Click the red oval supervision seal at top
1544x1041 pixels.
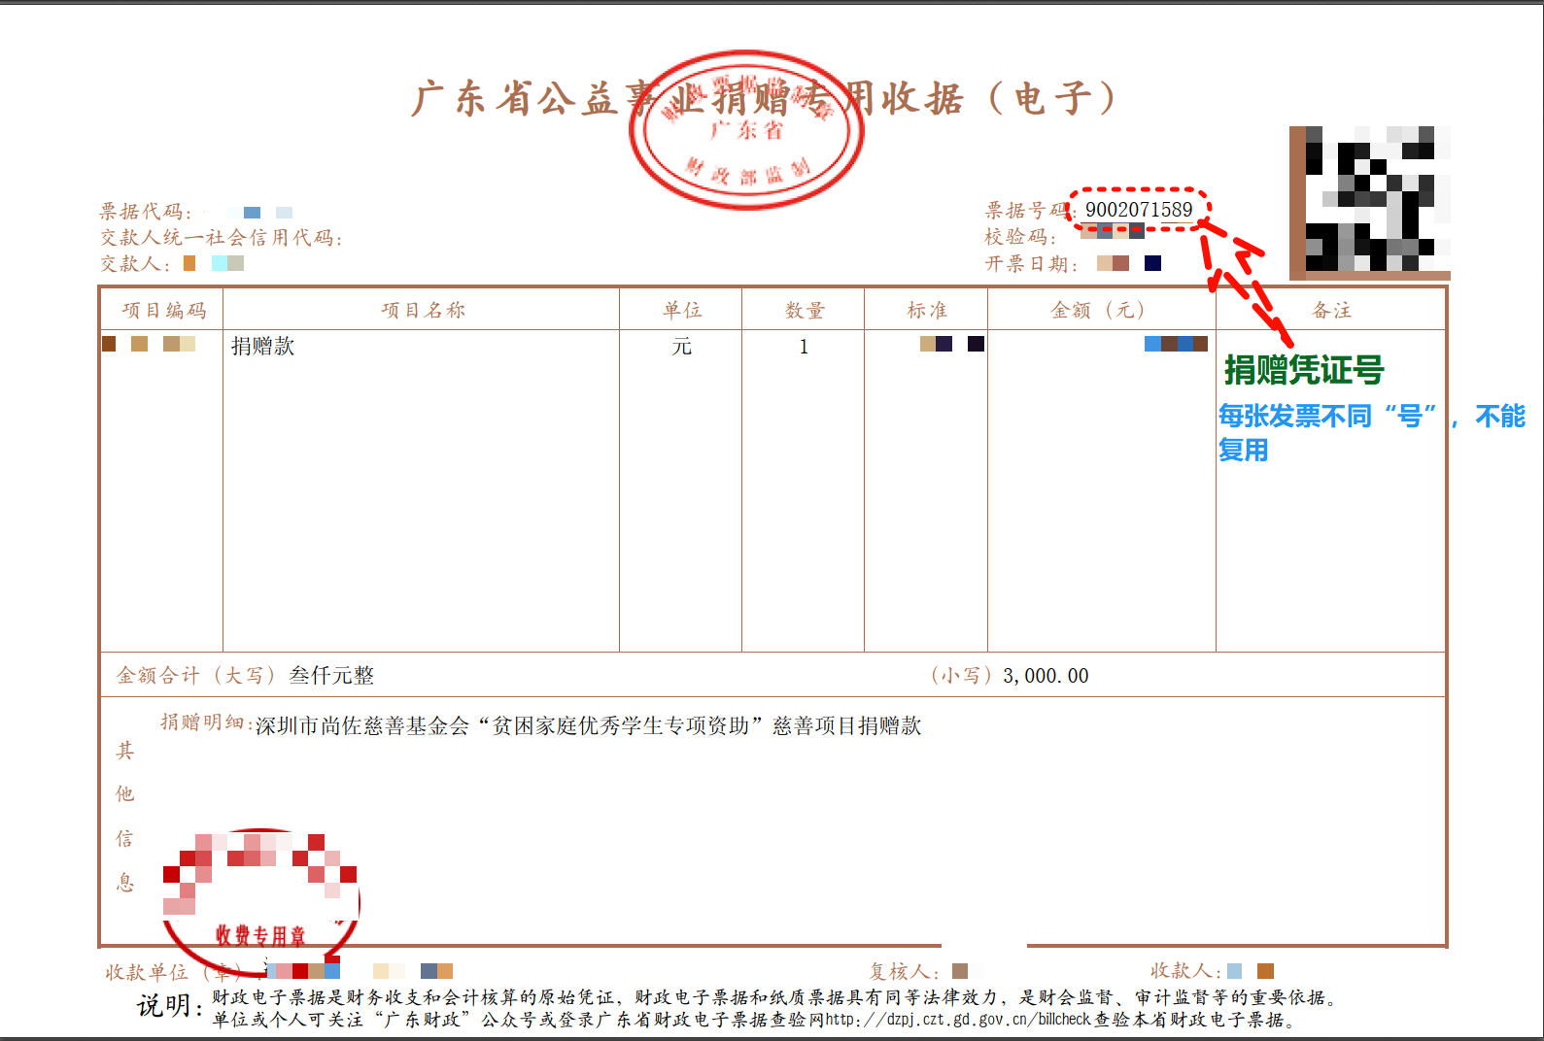(x=746, y=131)
